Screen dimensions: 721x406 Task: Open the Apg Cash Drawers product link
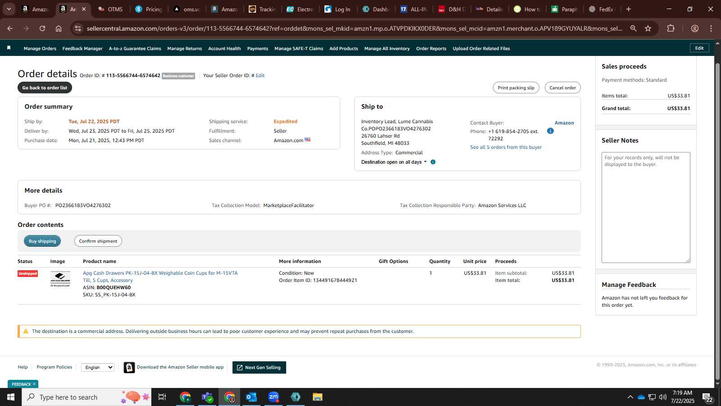coord(160,277)
